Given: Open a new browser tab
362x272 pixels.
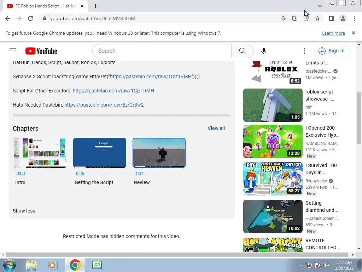Looking at the screenshot, I should pyautogui.click(x=95, y=6).
